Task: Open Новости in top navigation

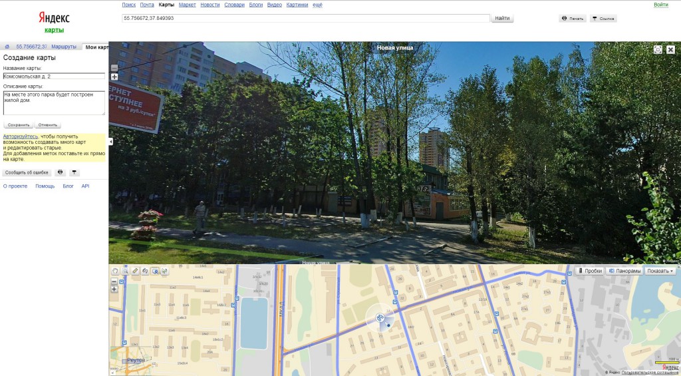Action: tap(210, 5)
